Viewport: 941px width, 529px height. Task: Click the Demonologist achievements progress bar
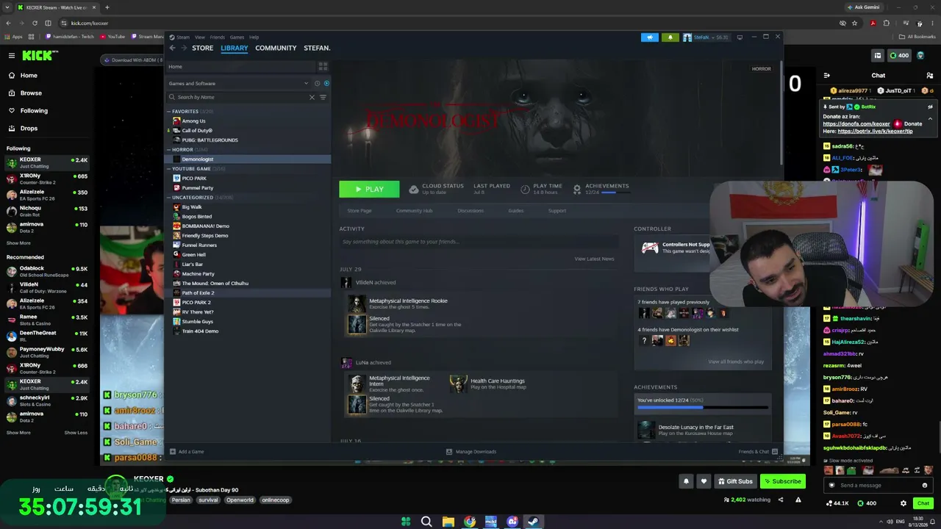(x=703, y=407)
